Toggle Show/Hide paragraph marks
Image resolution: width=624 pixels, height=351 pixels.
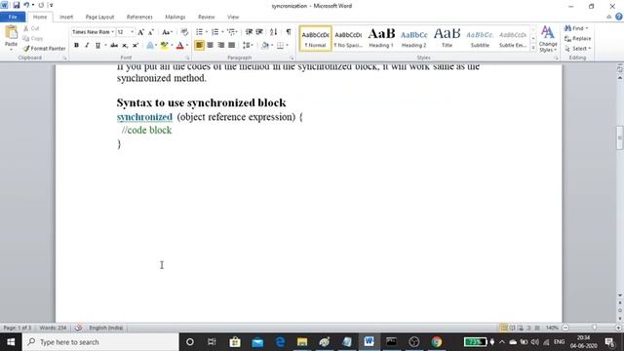[x=289, y=32]
